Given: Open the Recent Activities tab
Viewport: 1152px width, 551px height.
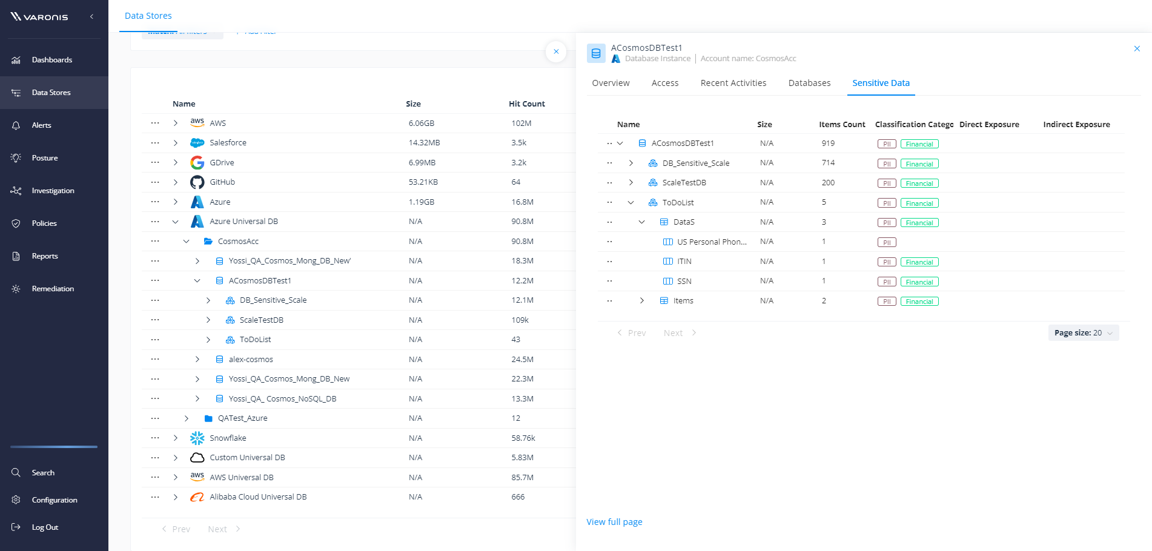Looking at the screenshot, I should click(x=733, y=83).
